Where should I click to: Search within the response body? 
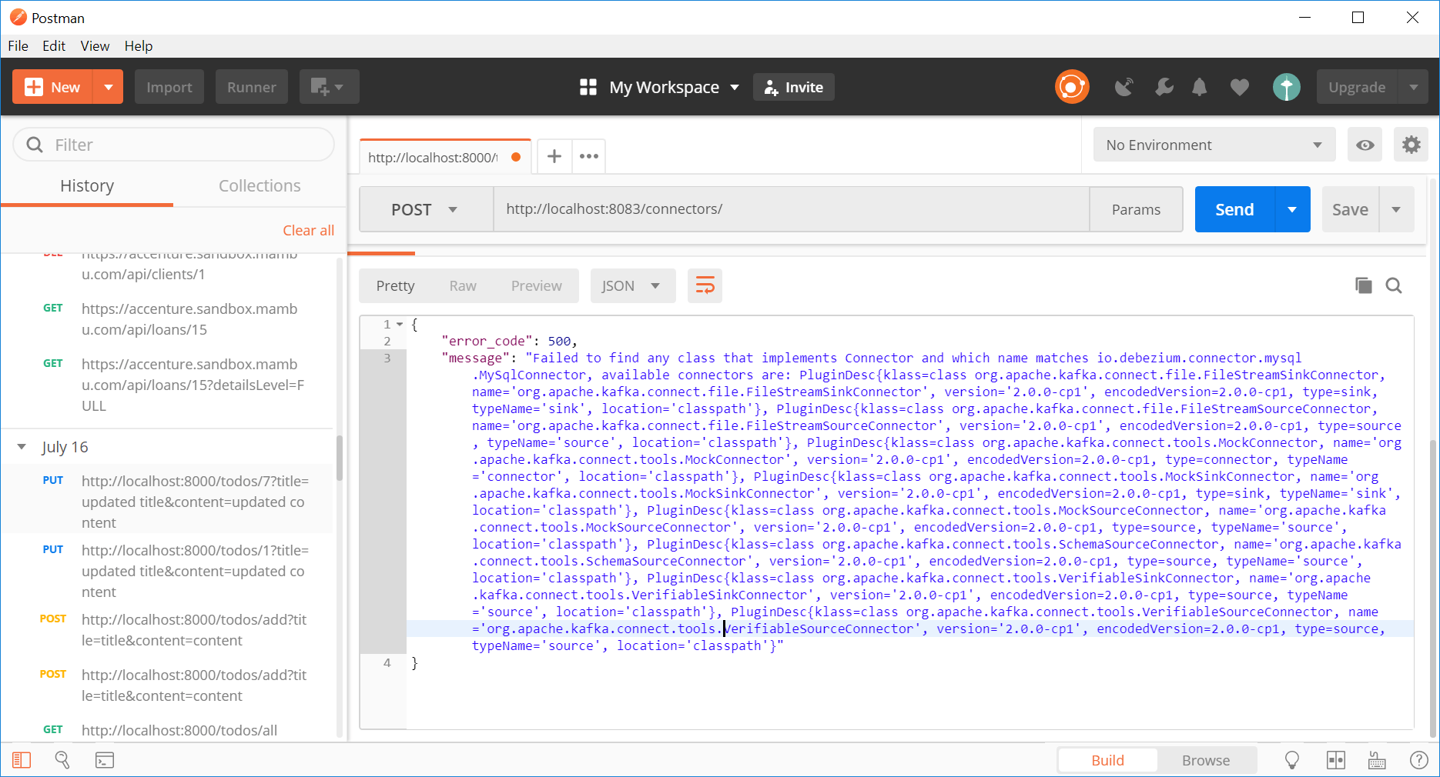pyautogui.click(x=1394, y=286)
